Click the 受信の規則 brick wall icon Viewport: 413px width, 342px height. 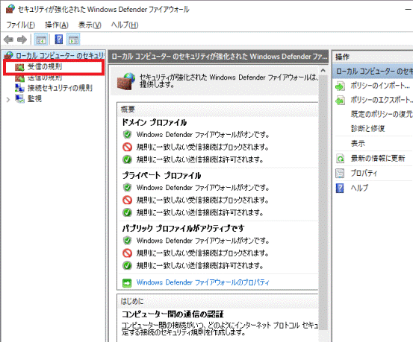click(x=19, y=67)
